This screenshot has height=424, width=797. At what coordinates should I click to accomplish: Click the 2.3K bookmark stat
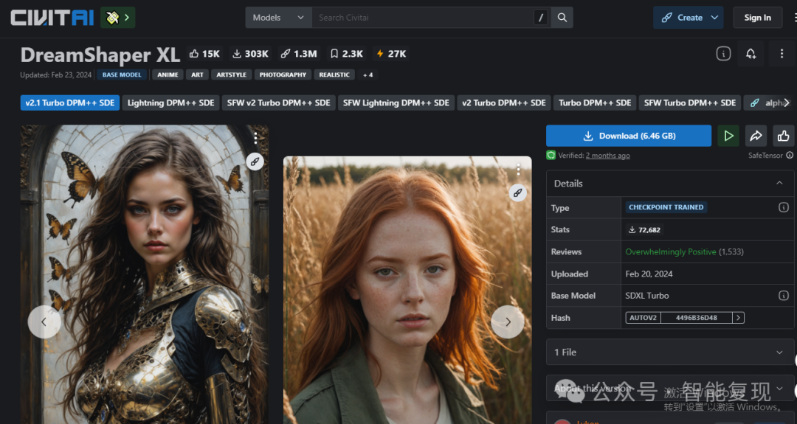(x=347, y=54)
